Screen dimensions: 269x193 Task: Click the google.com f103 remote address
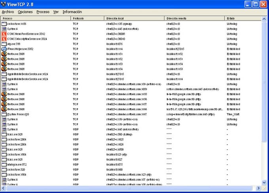[184, 94]
